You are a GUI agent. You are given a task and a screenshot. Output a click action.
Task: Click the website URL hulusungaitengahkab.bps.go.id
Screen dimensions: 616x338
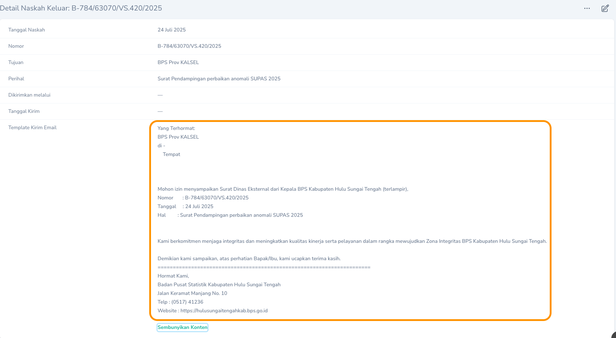[x=224, y=311]
